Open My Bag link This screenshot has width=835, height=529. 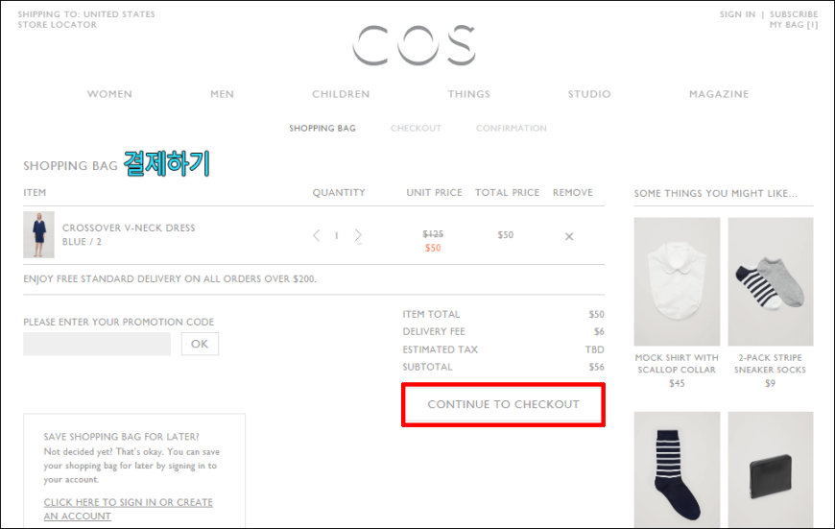[794, 25]
